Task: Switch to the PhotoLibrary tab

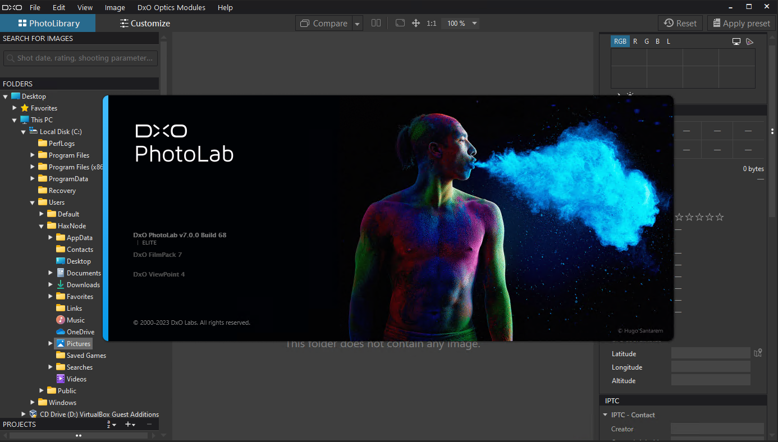Action: click(x=48, y=23)
